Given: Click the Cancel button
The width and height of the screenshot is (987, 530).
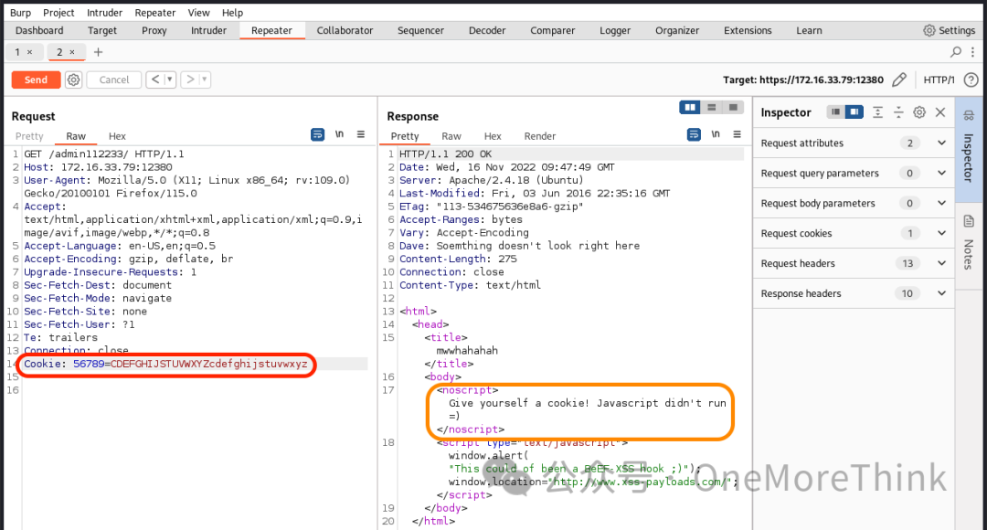Looking at the screenshot, I should click(x=114, y=79).
